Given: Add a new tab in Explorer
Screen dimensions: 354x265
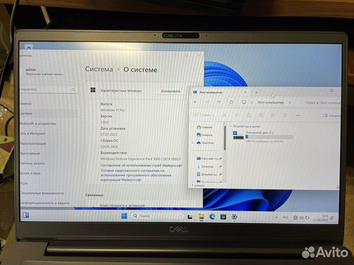Looking at the screenshot, I should click(x=256, y=92).
